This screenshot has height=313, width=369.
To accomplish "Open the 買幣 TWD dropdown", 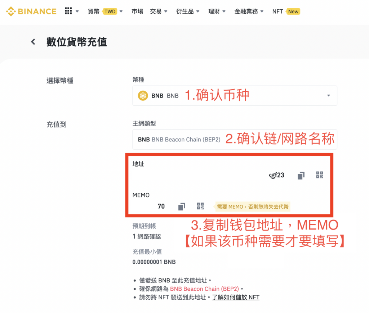I will pos(105,11).
